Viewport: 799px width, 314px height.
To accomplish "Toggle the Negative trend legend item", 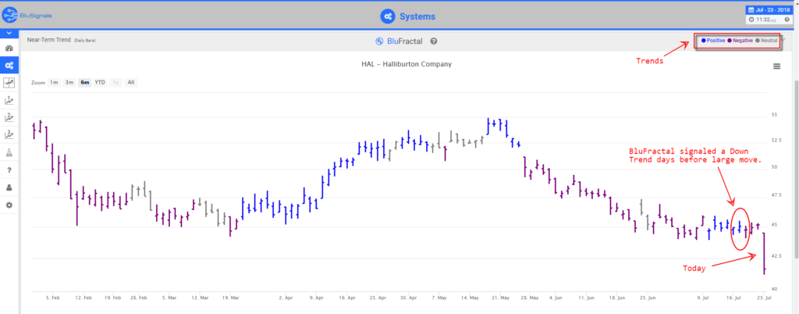I will 741,41.
